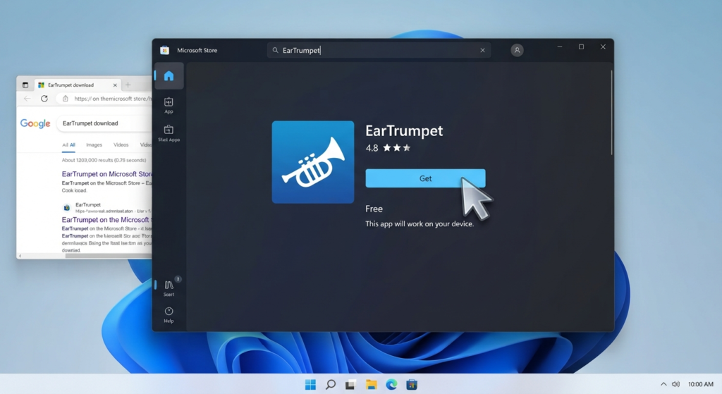
Task: Click the EarTrumpet app title
Action: [404, 130]
